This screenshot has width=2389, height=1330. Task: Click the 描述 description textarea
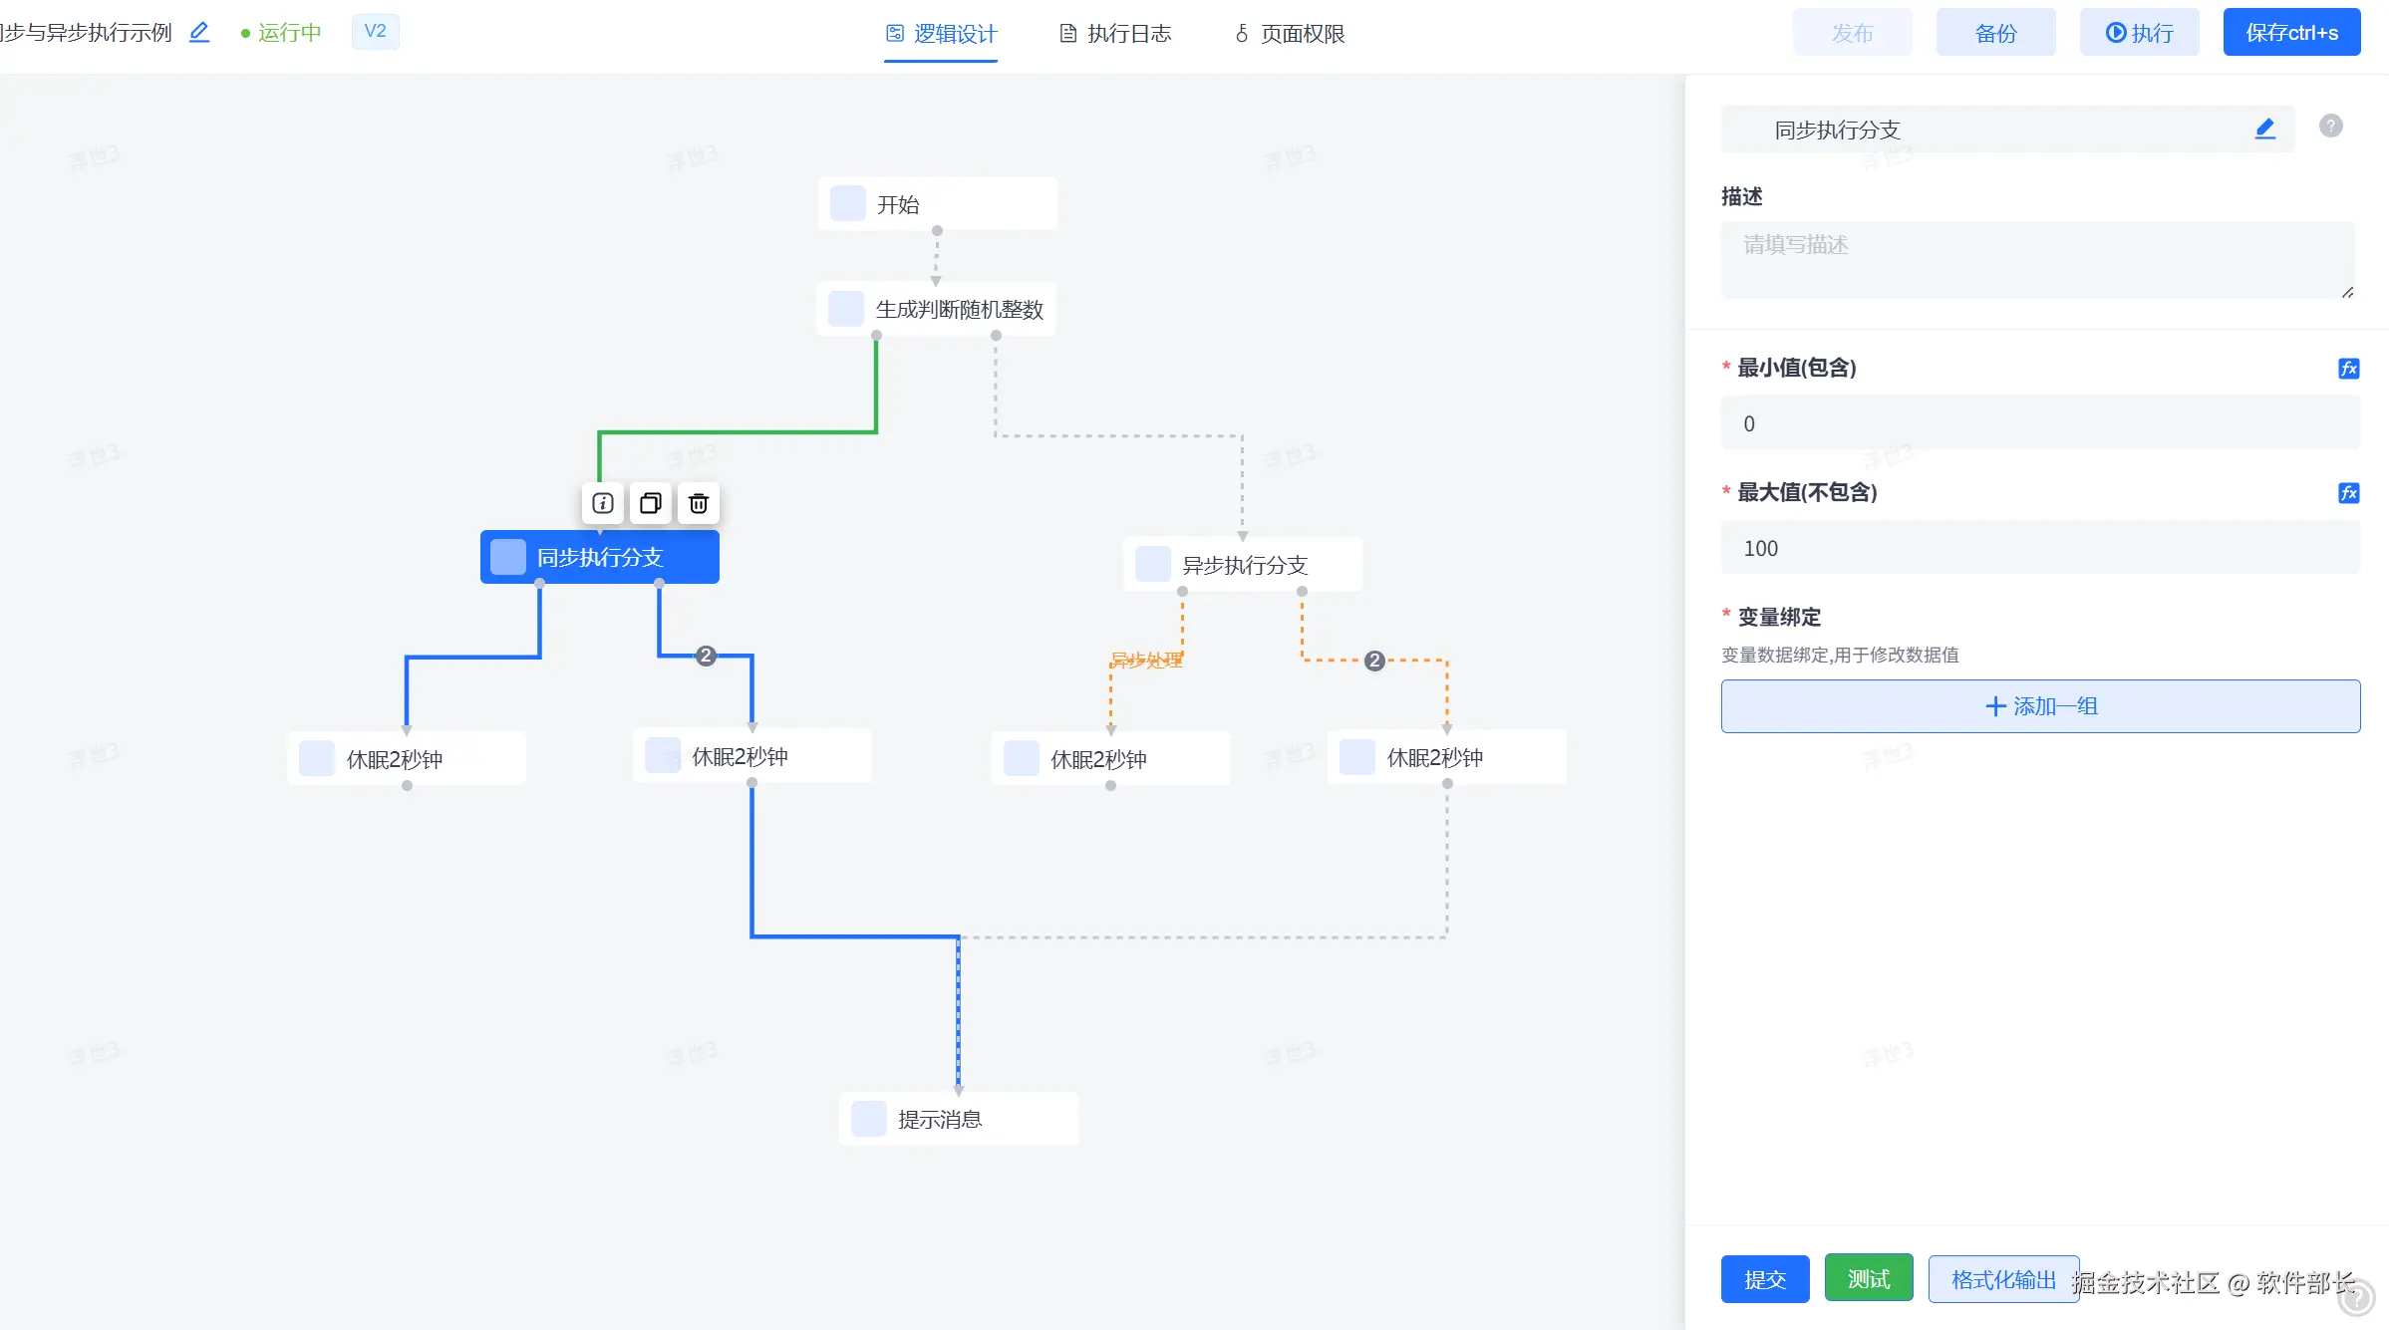tap(2037, 260)
